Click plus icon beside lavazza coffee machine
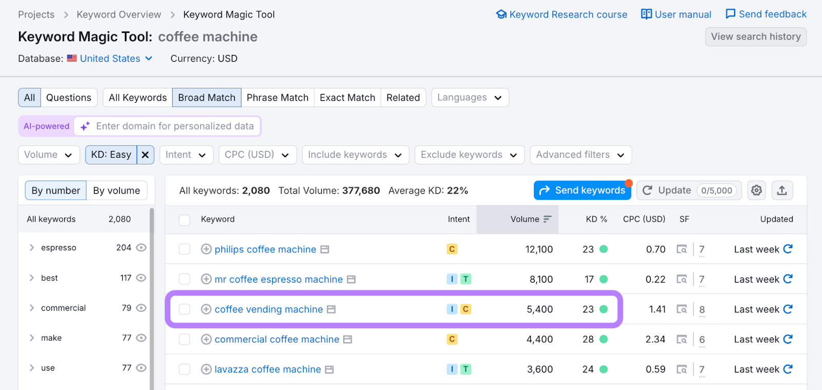822x390 pixels. 206,369
